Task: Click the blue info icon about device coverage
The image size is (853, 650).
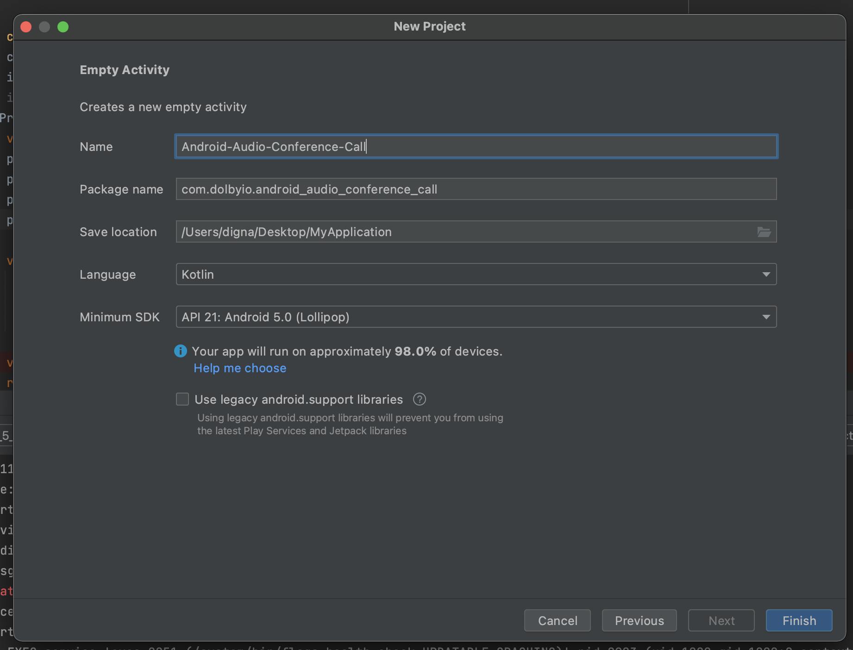Action: [x=181, y=351]
